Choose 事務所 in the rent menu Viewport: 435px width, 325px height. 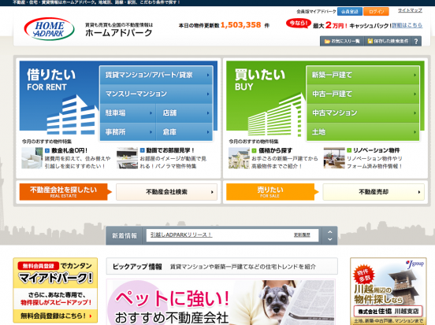[128, 132]
